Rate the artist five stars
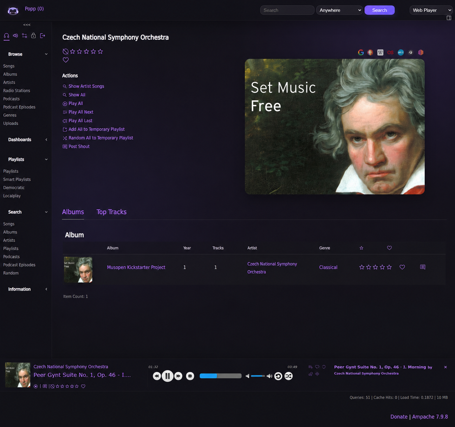Image resolution: width=455 pixels, height=427 pixels. click(x=100, y=51)
